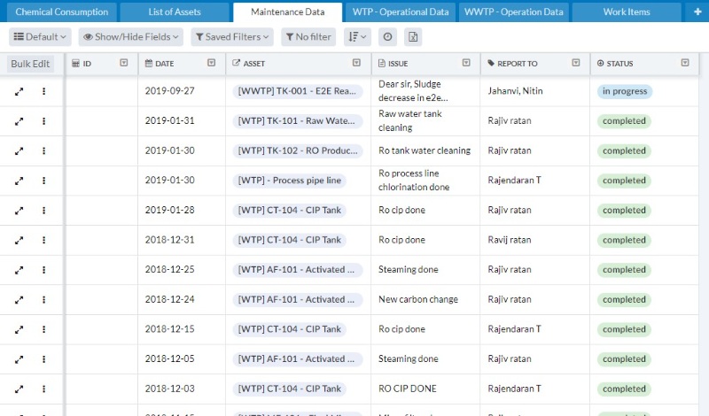This screenshot has width=709, height=416.
Task: Expand the 2019-09-27 record with arrows icon
Action: 19,91
